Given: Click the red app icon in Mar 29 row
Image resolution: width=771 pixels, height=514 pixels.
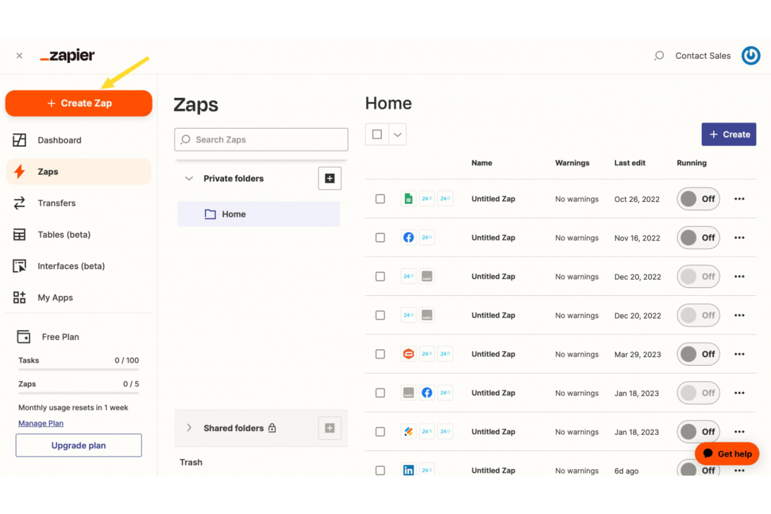Looking at the screenshot, I should point(408,354).
